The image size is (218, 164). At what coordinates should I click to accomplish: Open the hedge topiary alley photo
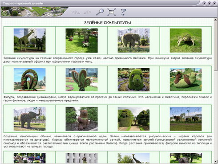[x=133, y=119]
